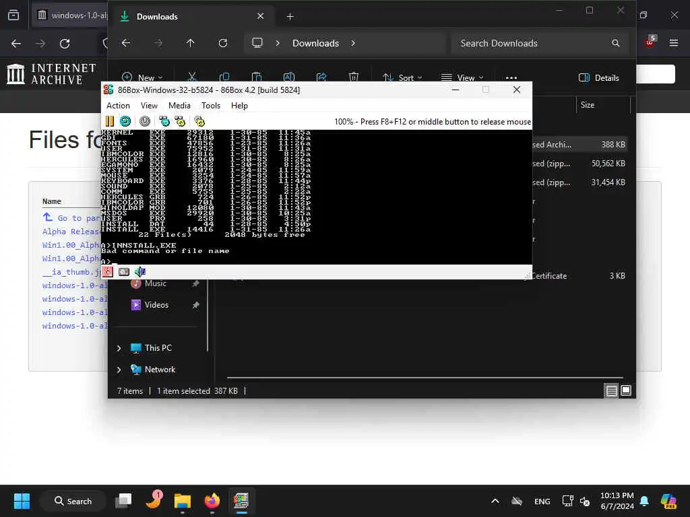Add a new File Explorer tab
Image resolution: width=690 pixels, height=517 pixels.
click(x=290, y=17)
